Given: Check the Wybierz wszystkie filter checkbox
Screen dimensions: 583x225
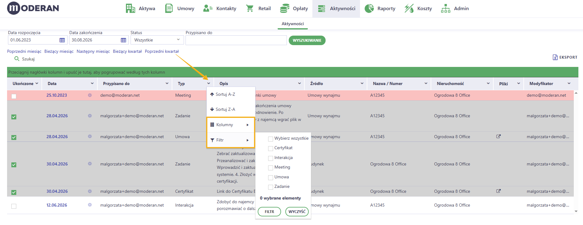Looking at the screenshot, I should tap(271, 139).
